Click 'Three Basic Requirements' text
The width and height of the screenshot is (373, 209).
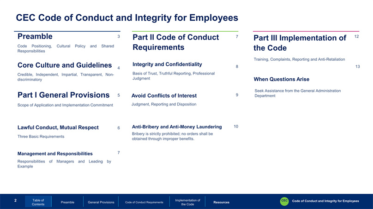[x=41, y=136]
